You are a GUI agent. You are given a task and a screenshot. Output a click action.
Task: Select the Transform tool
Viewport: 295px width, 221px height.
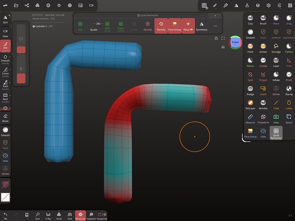pyautogui.click(x=263, y=119)
